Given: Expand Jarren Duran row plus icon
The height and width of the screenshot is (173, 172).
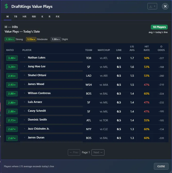Looking at the screenshot, I should (24, 137).
